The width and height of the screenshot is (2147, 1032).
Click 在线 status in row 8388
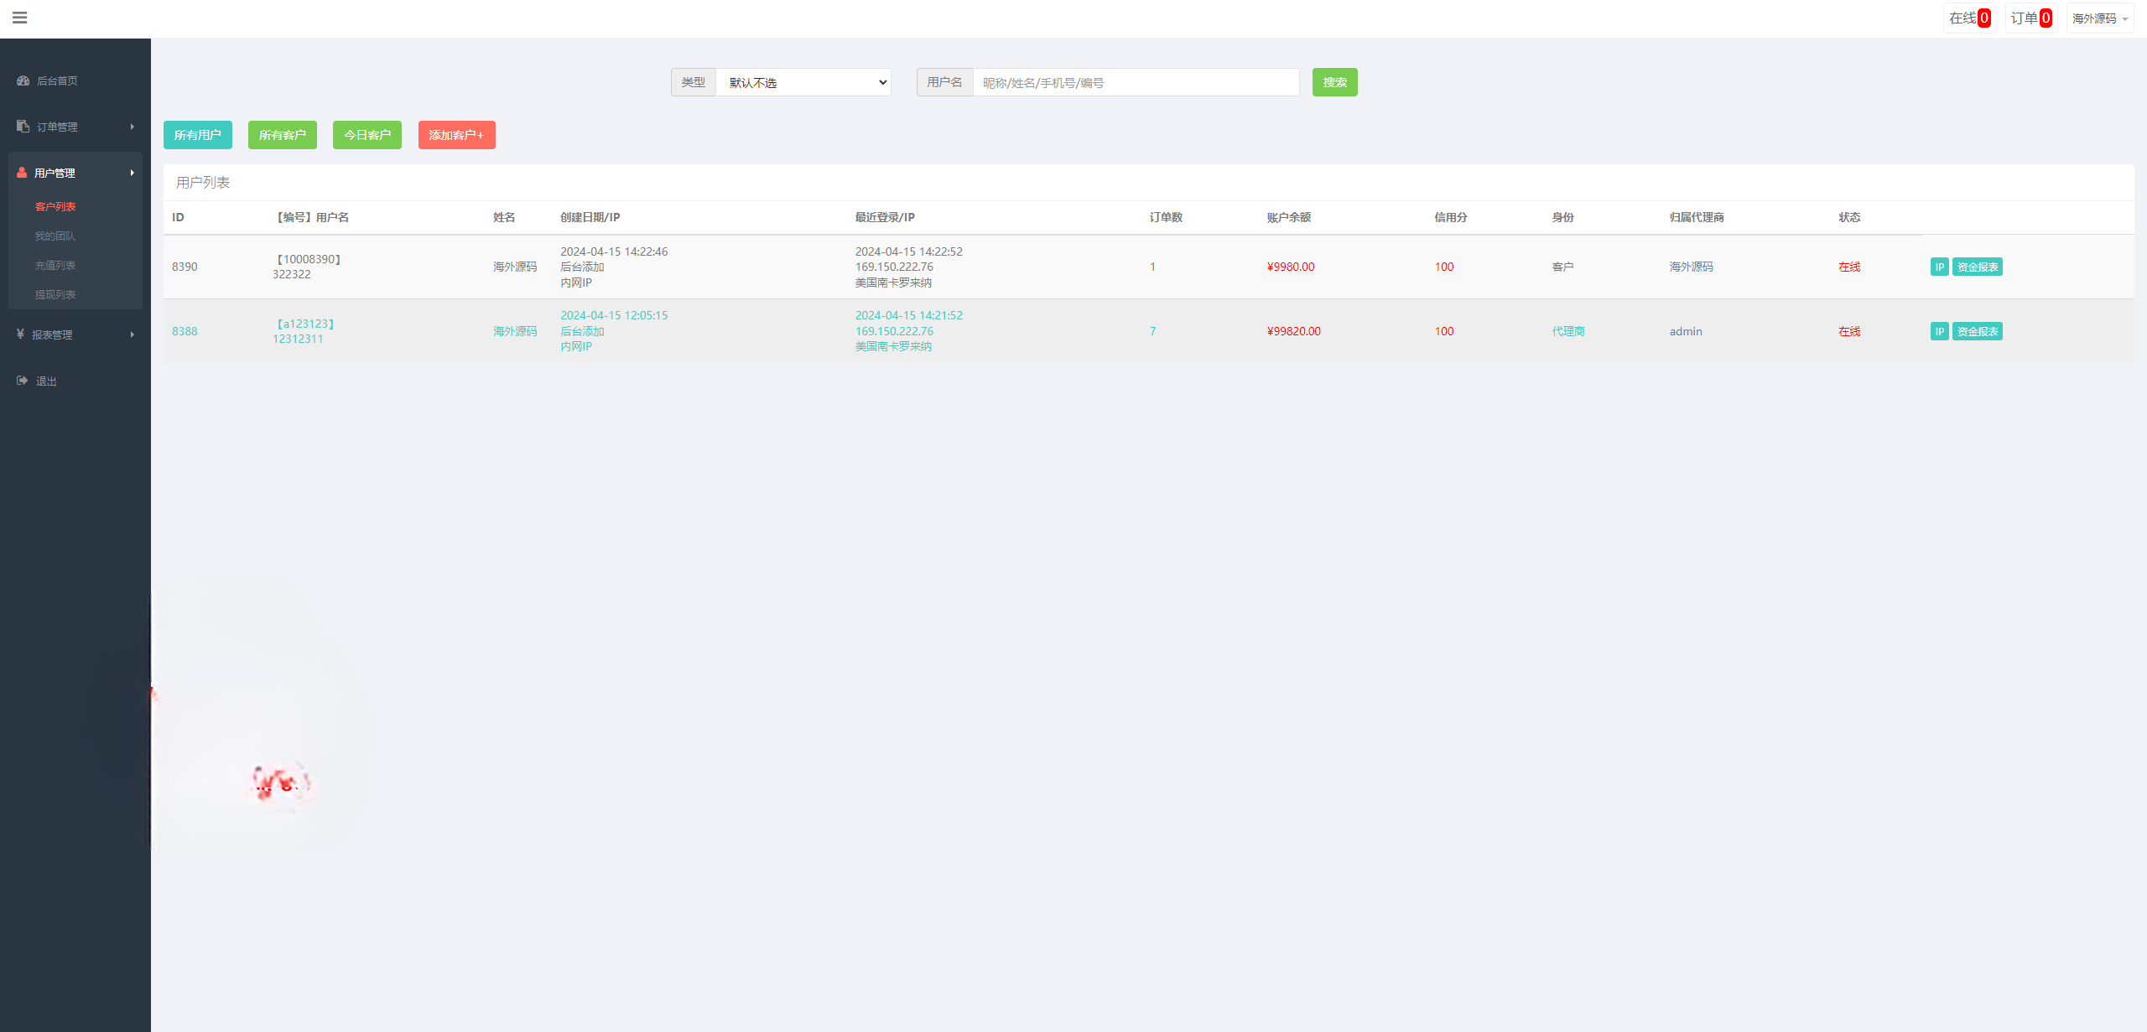pos(1849,331)
